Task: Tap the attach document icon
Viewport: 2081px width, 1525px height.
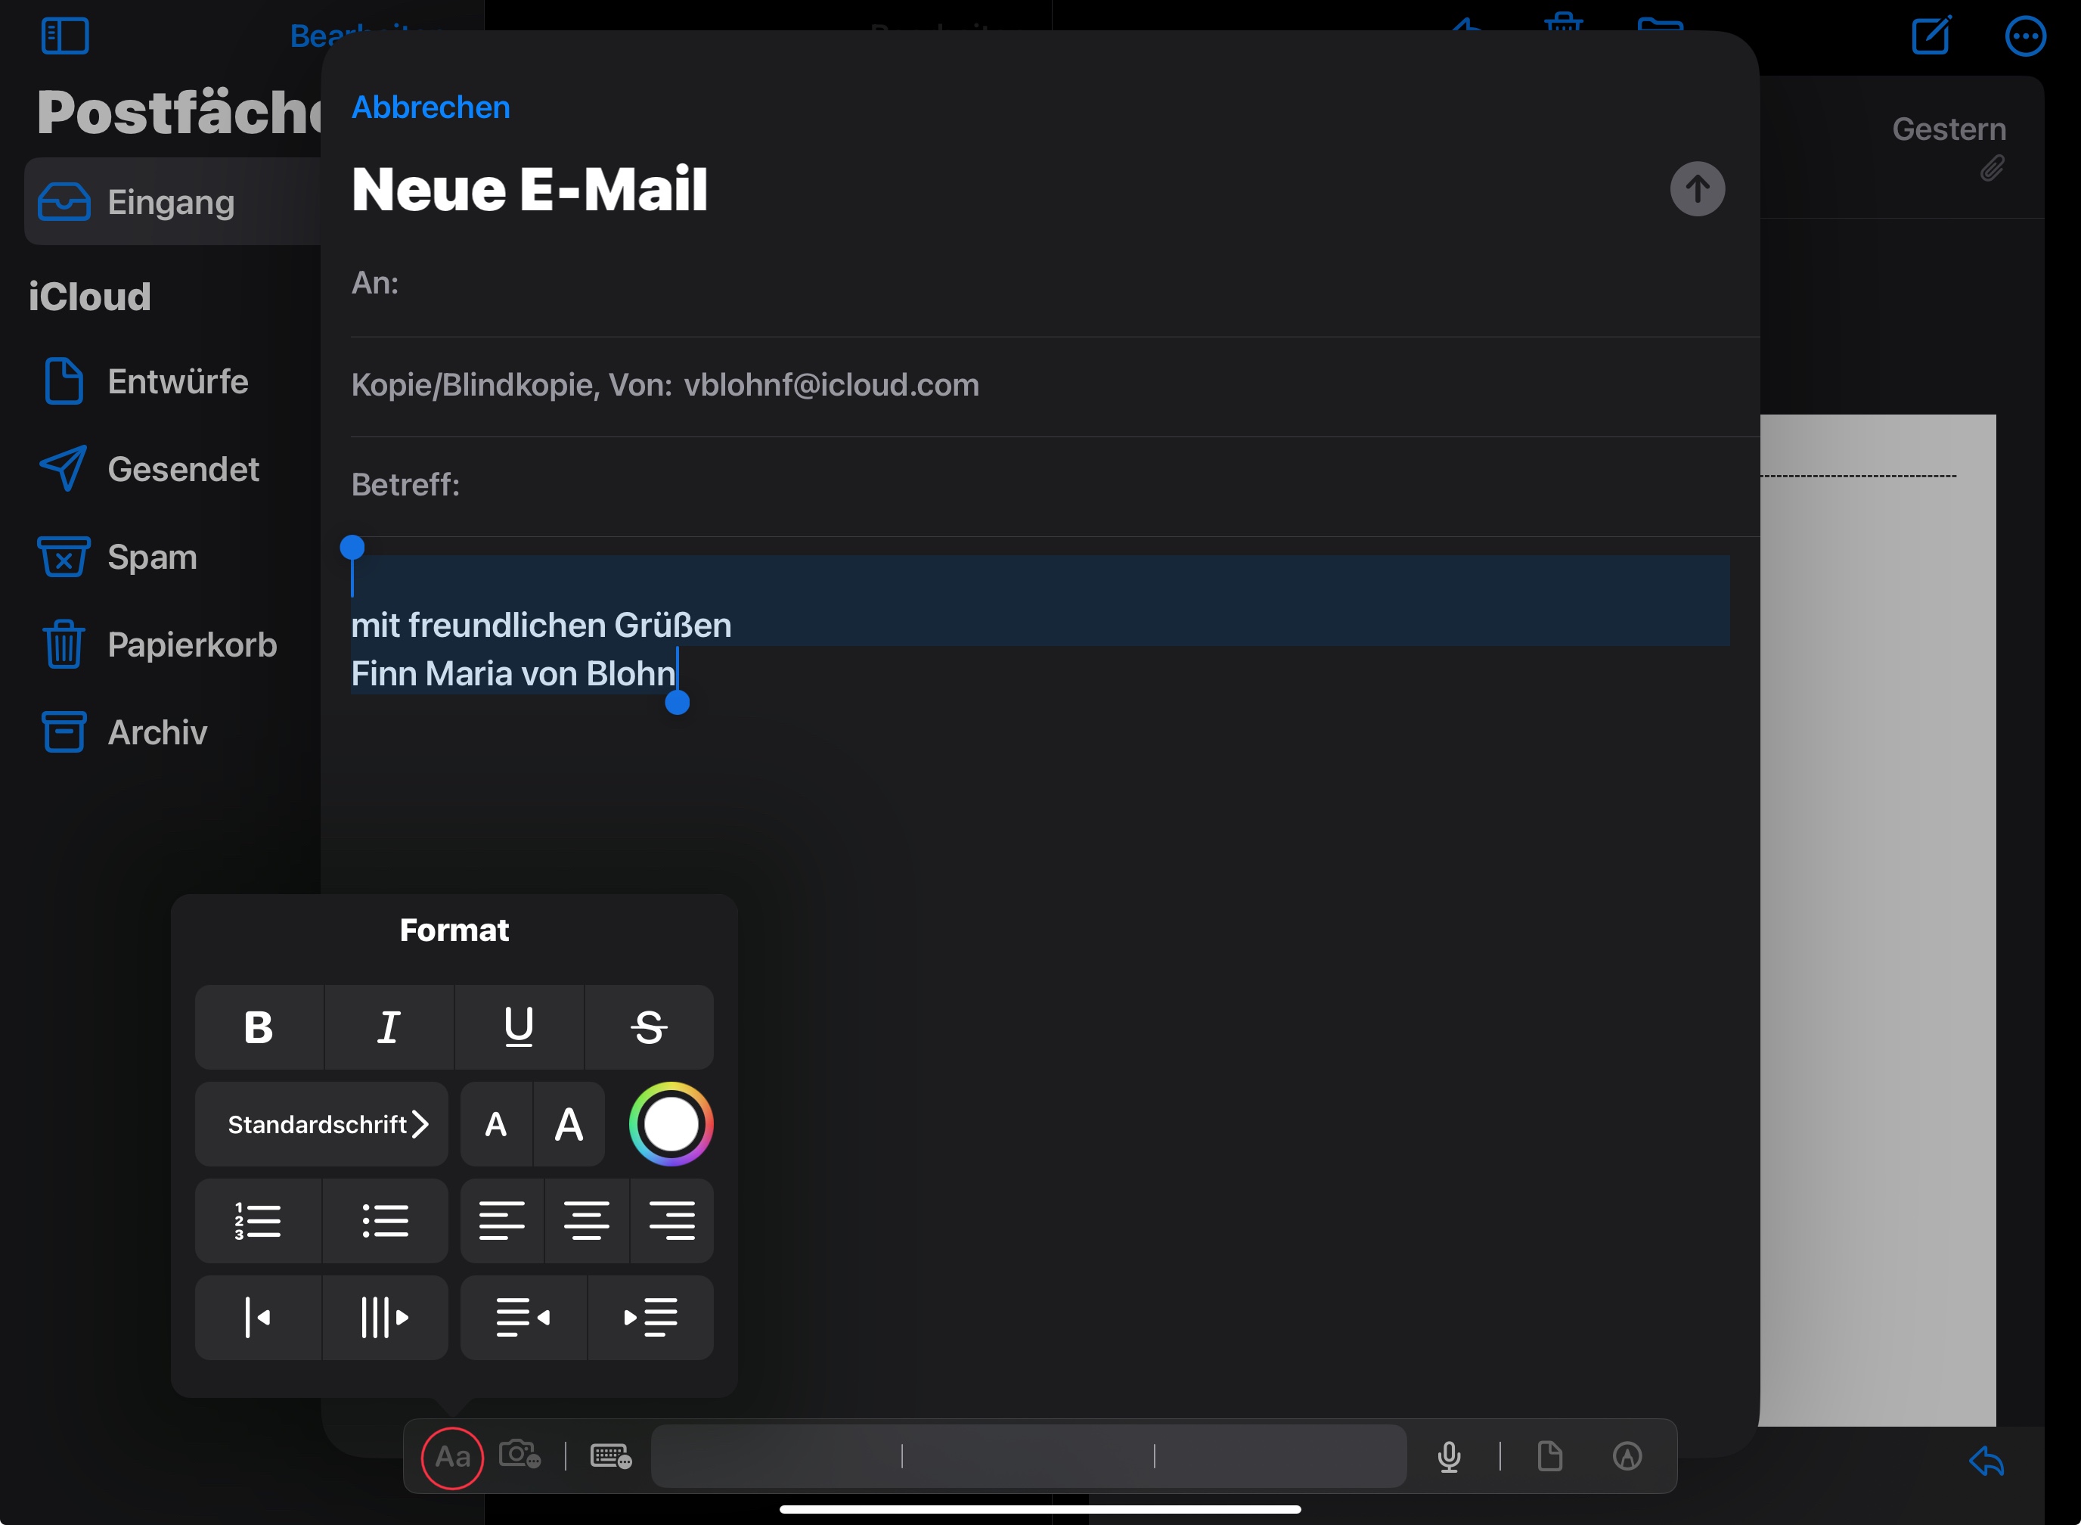Action: coord(1549,1457)
